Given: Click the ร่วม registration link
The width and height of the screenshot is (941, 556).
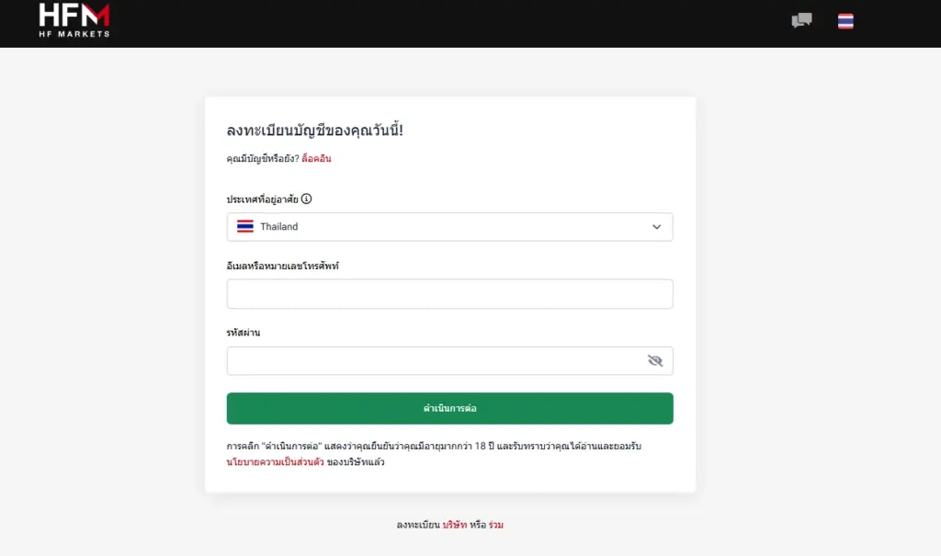Looking at the screenshot, I should pos(496,525).
